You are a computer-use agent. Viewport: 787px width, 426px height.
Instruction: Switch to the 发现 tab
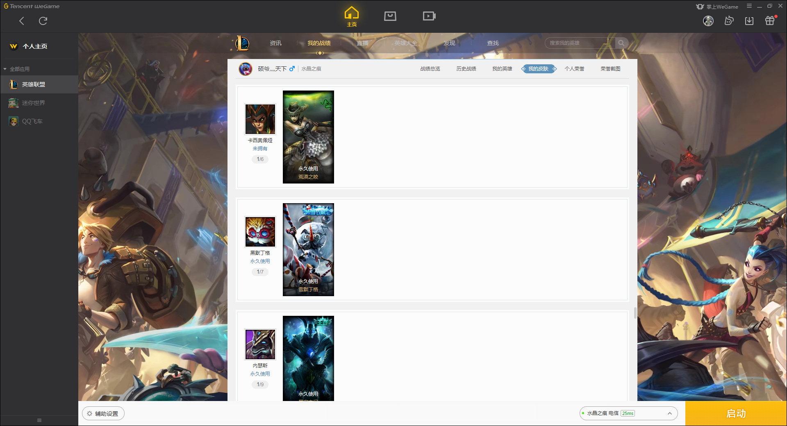(x=449, y=43)
